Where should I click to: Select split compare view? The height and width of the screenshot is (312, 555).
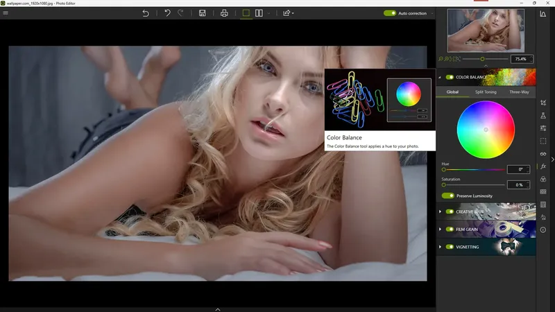(x=259, y=13)
